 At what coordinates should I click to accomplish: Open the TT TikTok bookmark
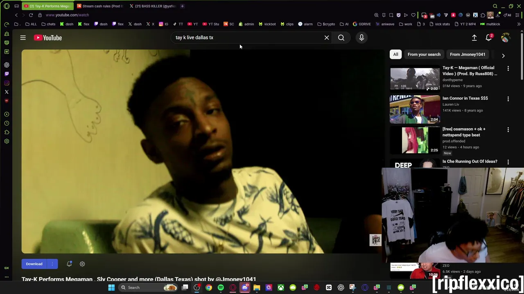click(178, 24)
